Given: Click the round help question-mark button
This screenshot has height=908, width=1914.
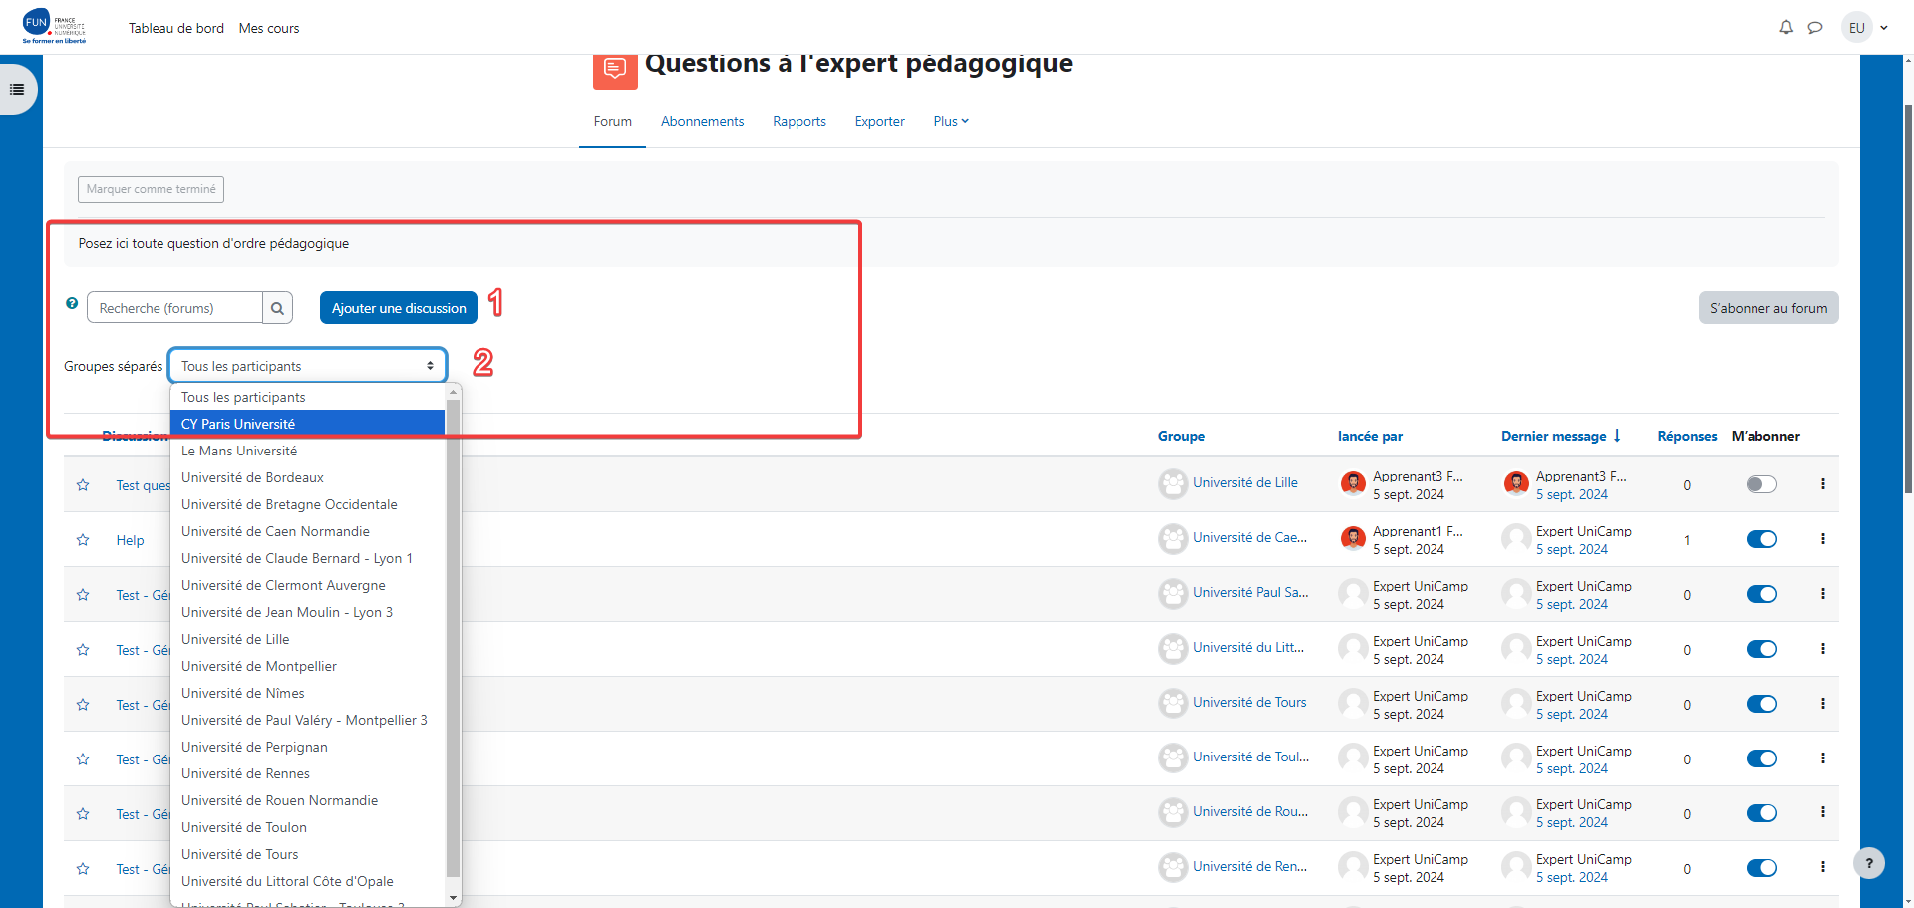Looking at the screenshot, I should pyautogui.click(x=1869, y=863).
